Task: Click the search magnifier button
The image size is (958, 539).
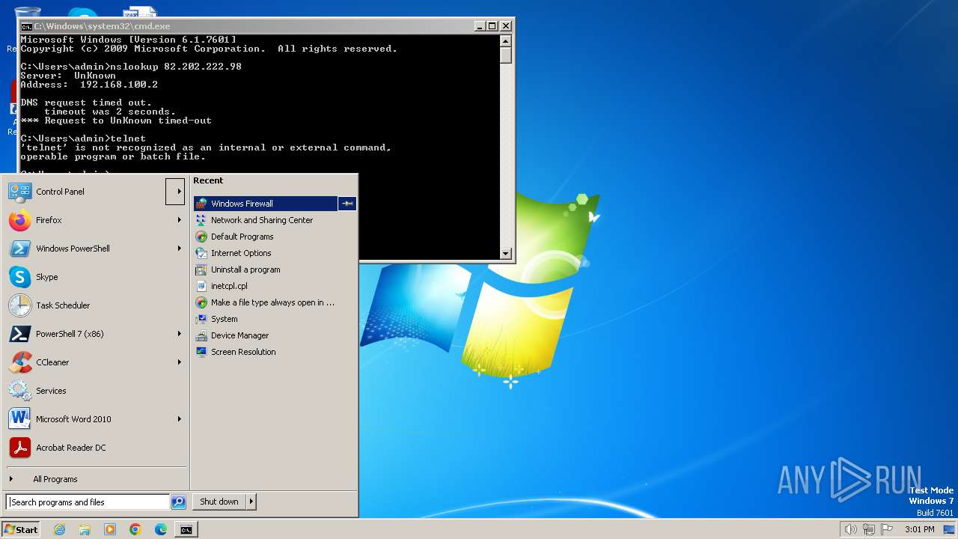Action: (178, 502)
